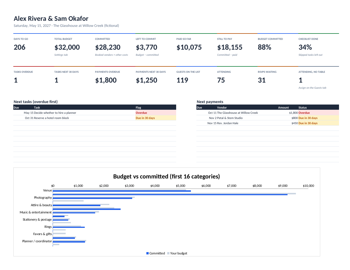This screenshot has height=270, width=350.
Task: Click the Assign on the Guests tab note
Action: coord(312,88)
